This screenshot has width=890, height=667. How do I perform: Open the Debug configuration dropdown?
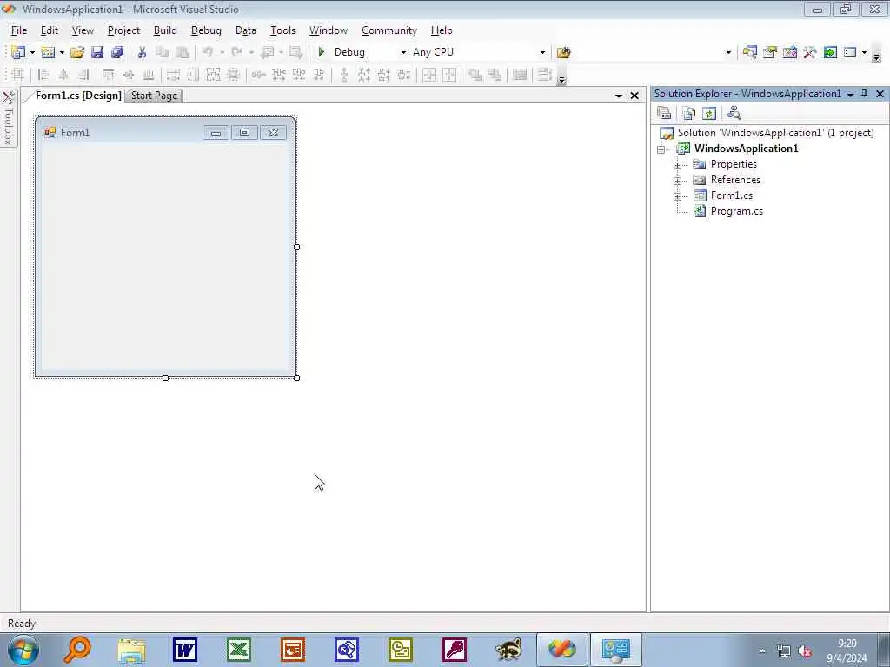point(403,52)
